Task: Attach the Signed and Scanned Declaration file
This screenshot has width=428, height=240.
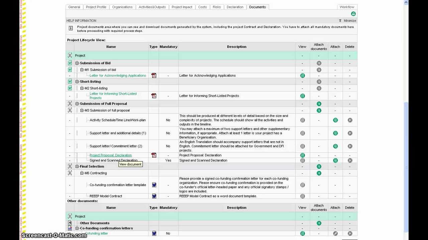Action: pos(335,161)
